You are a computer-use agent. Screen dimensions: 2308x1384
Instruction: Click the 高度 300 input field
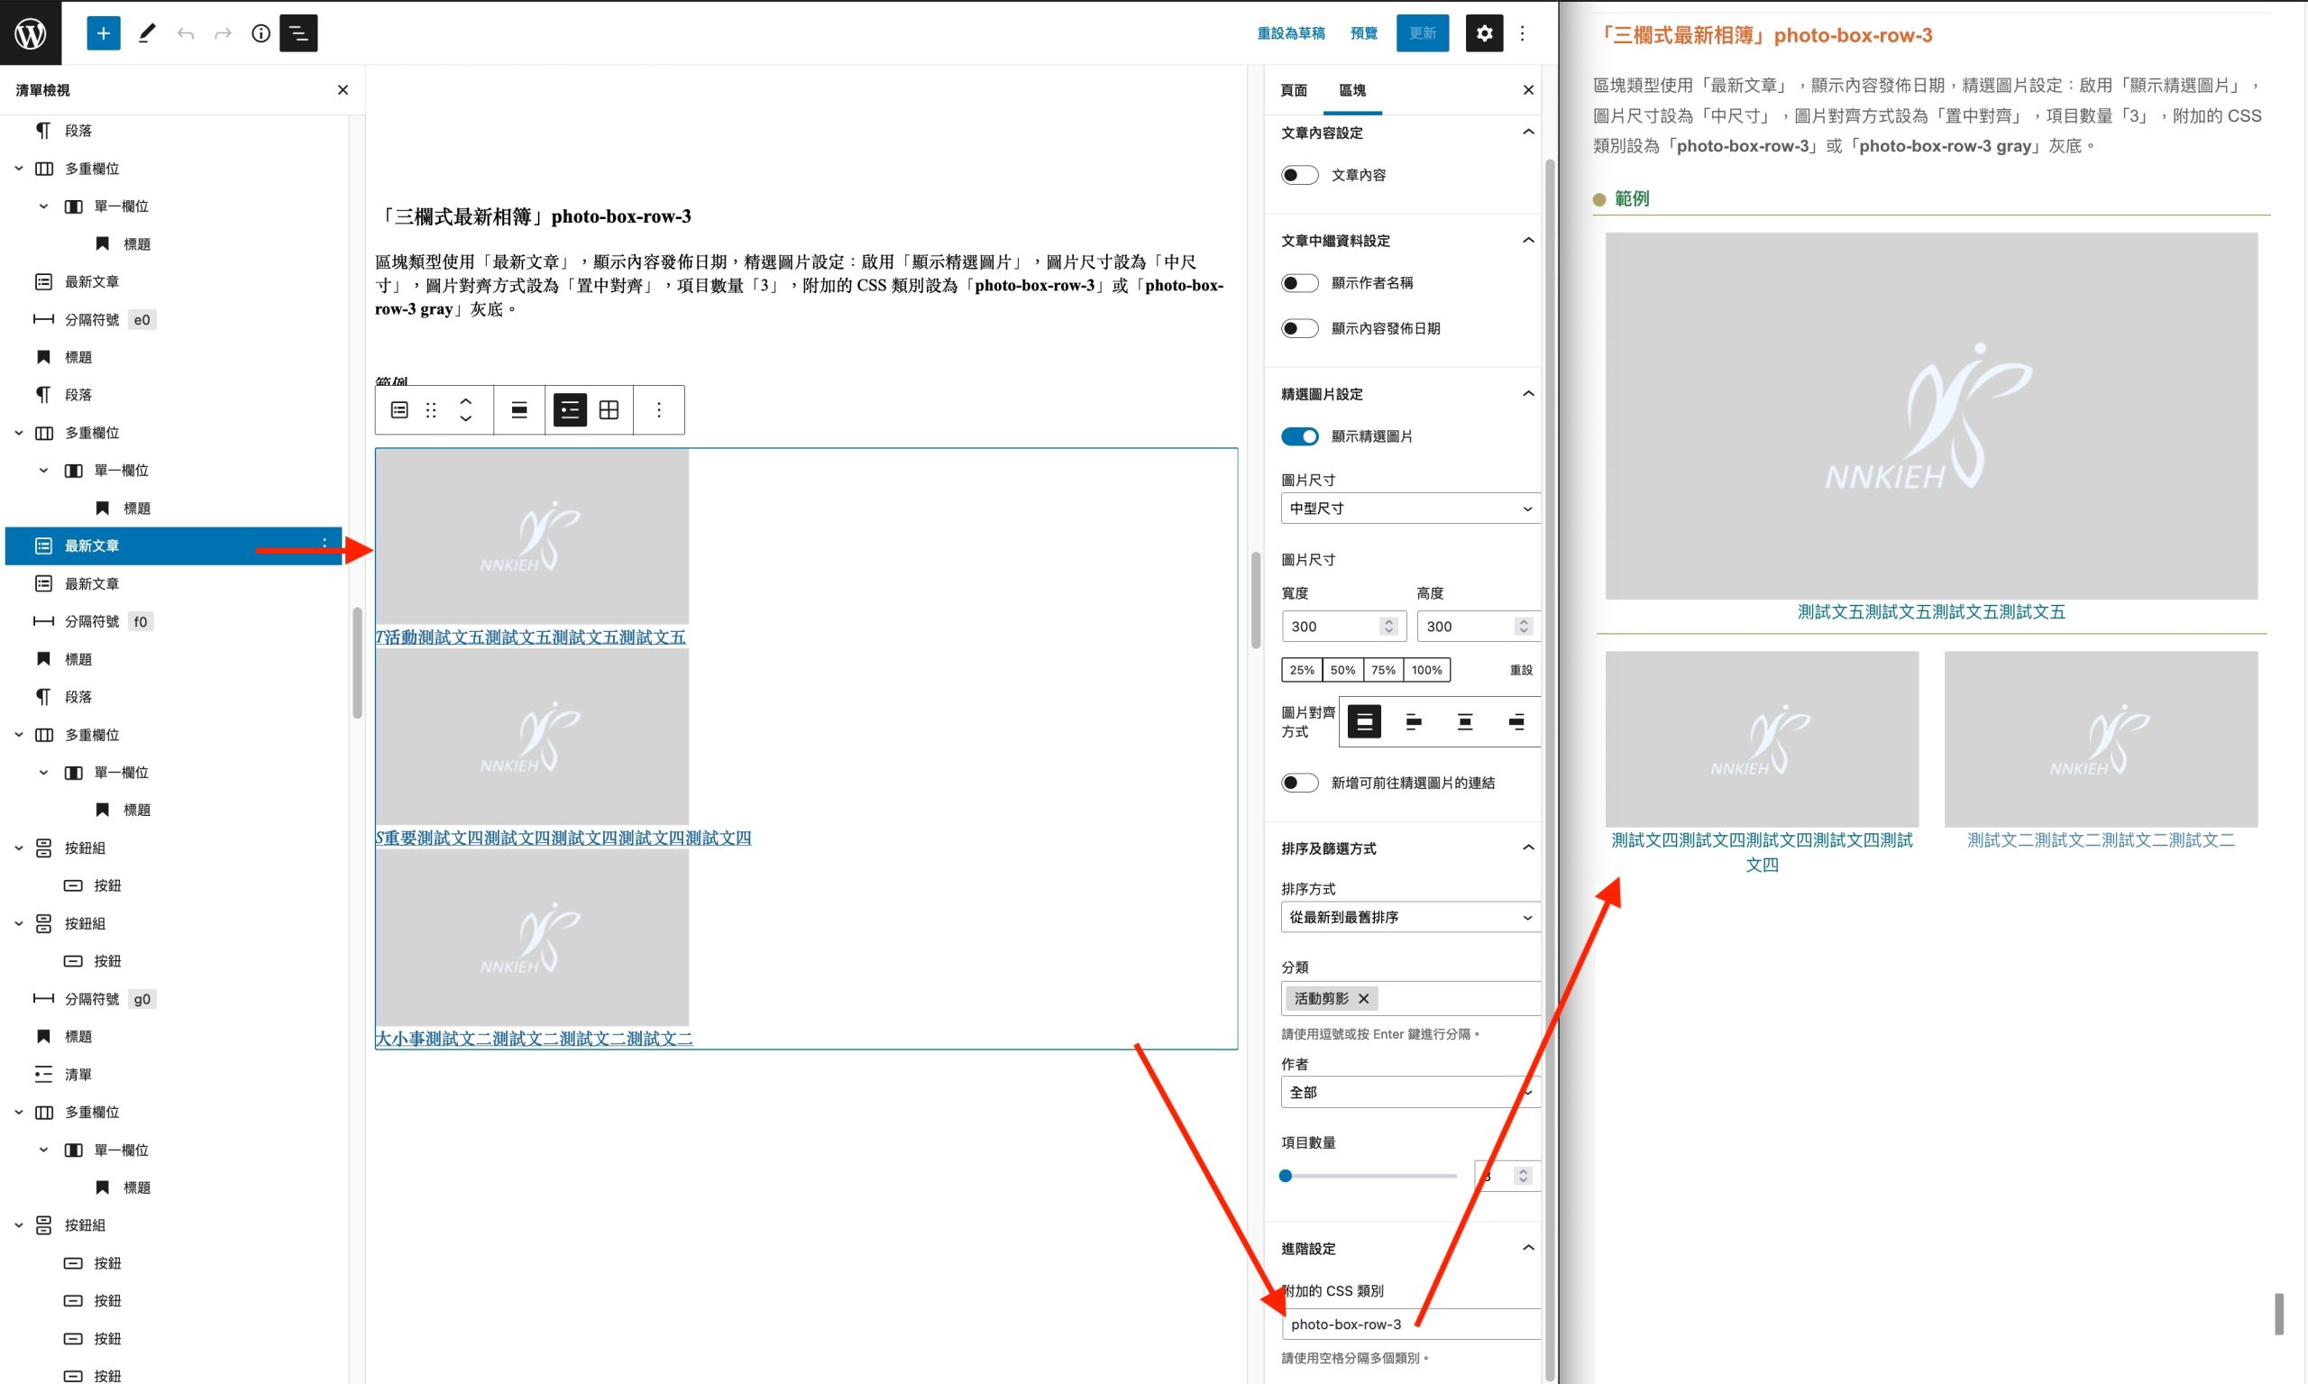click(1477, 627)
